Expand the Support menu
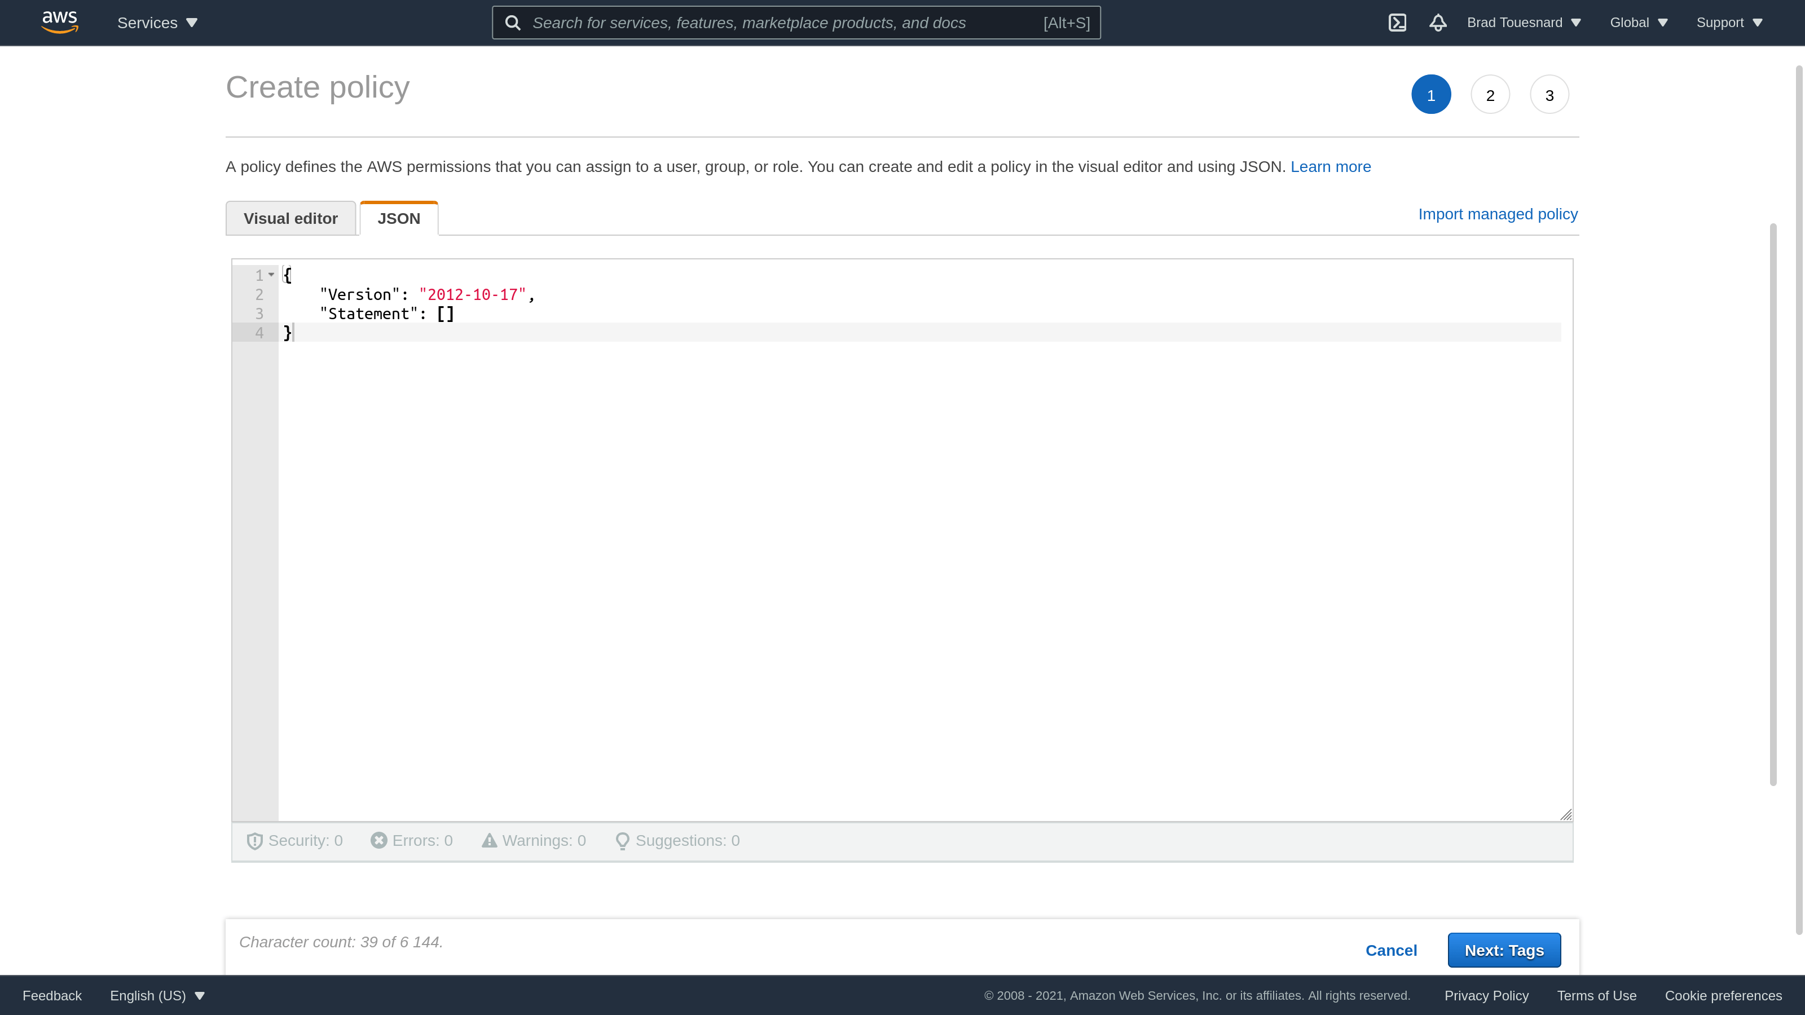Viewport: 1805px width, 1015px height. pos(1729,23)
